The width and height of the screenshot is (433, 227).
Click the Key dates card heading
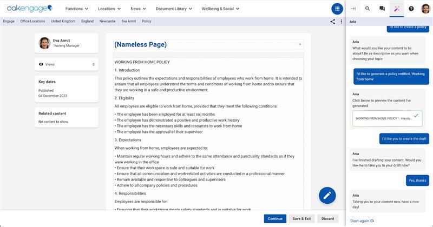[47, 82]
